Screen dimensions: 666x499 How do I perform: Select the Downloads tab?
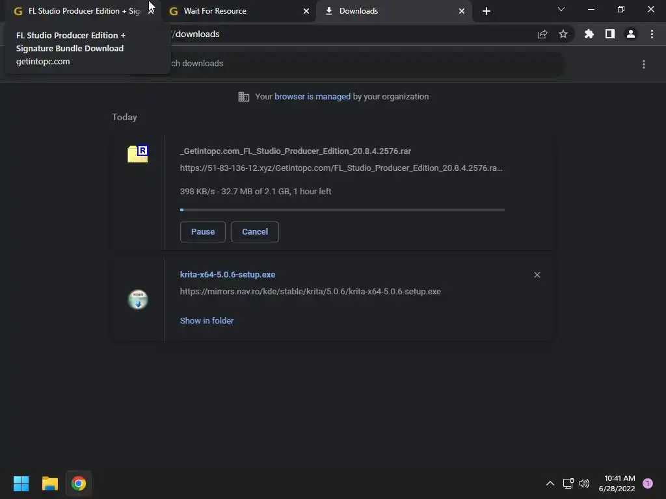(393, 11)
